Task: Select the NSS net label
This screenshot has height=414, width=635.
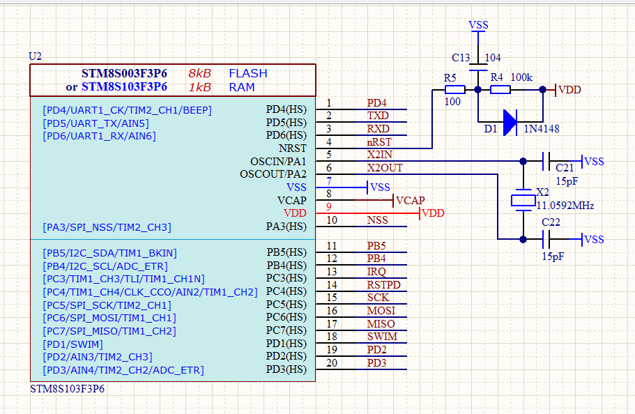Action: coord(377,220)
